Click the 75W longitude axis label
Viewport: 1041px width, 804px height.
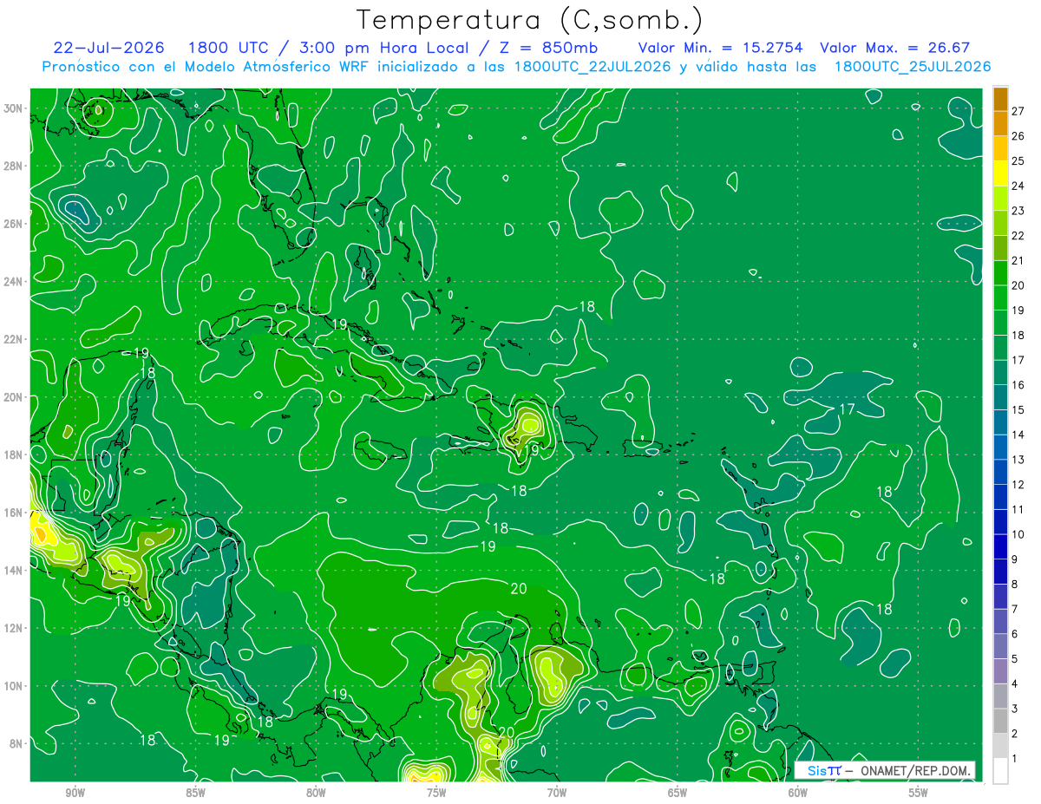(436, 793)
